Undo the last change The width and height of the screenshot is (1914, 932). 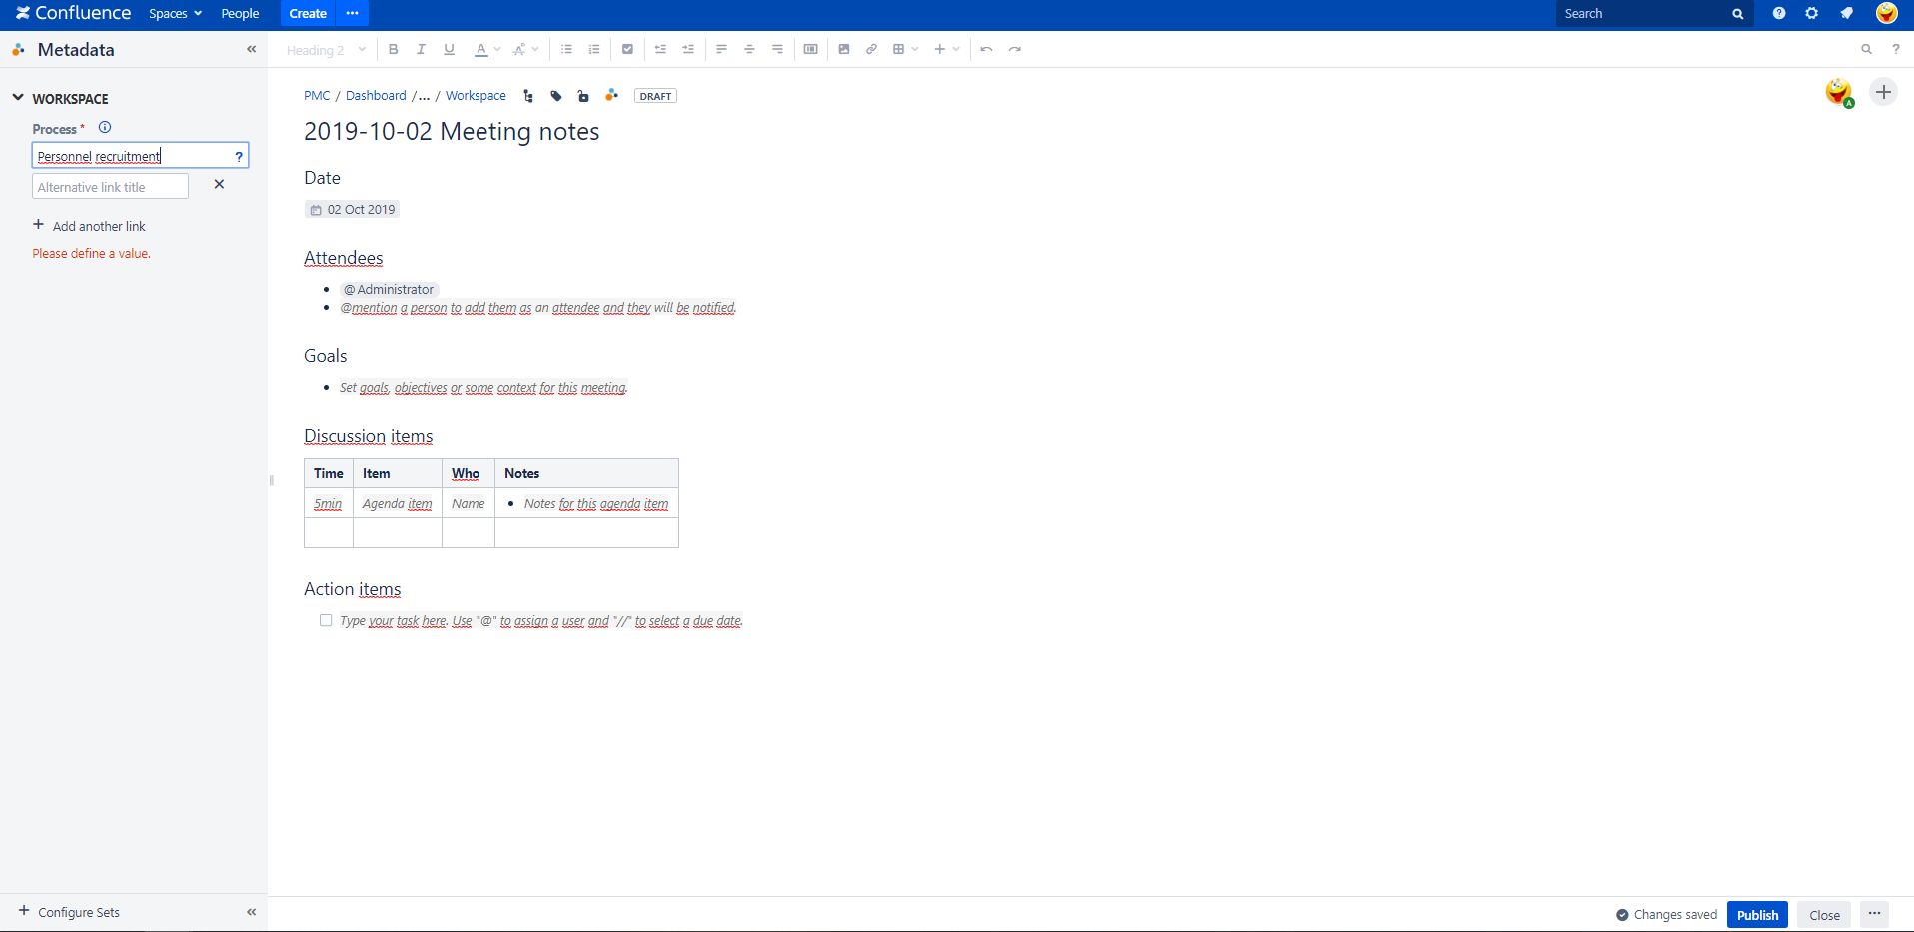tap(985, 49)
